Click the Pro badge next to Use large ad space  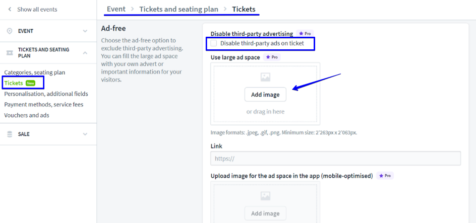[272, 57]
